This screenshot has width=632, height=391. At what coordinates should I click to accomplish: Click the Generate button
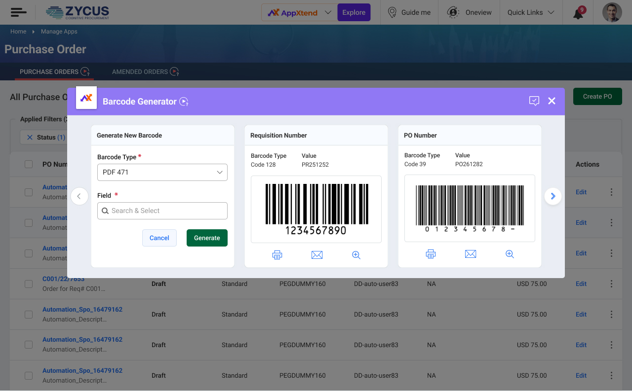coord(207,238)
